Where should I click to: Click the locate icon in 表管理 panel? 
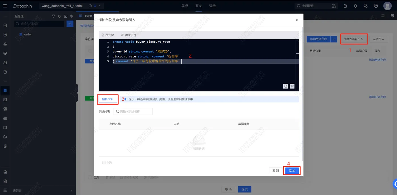[x=71, y=16]
